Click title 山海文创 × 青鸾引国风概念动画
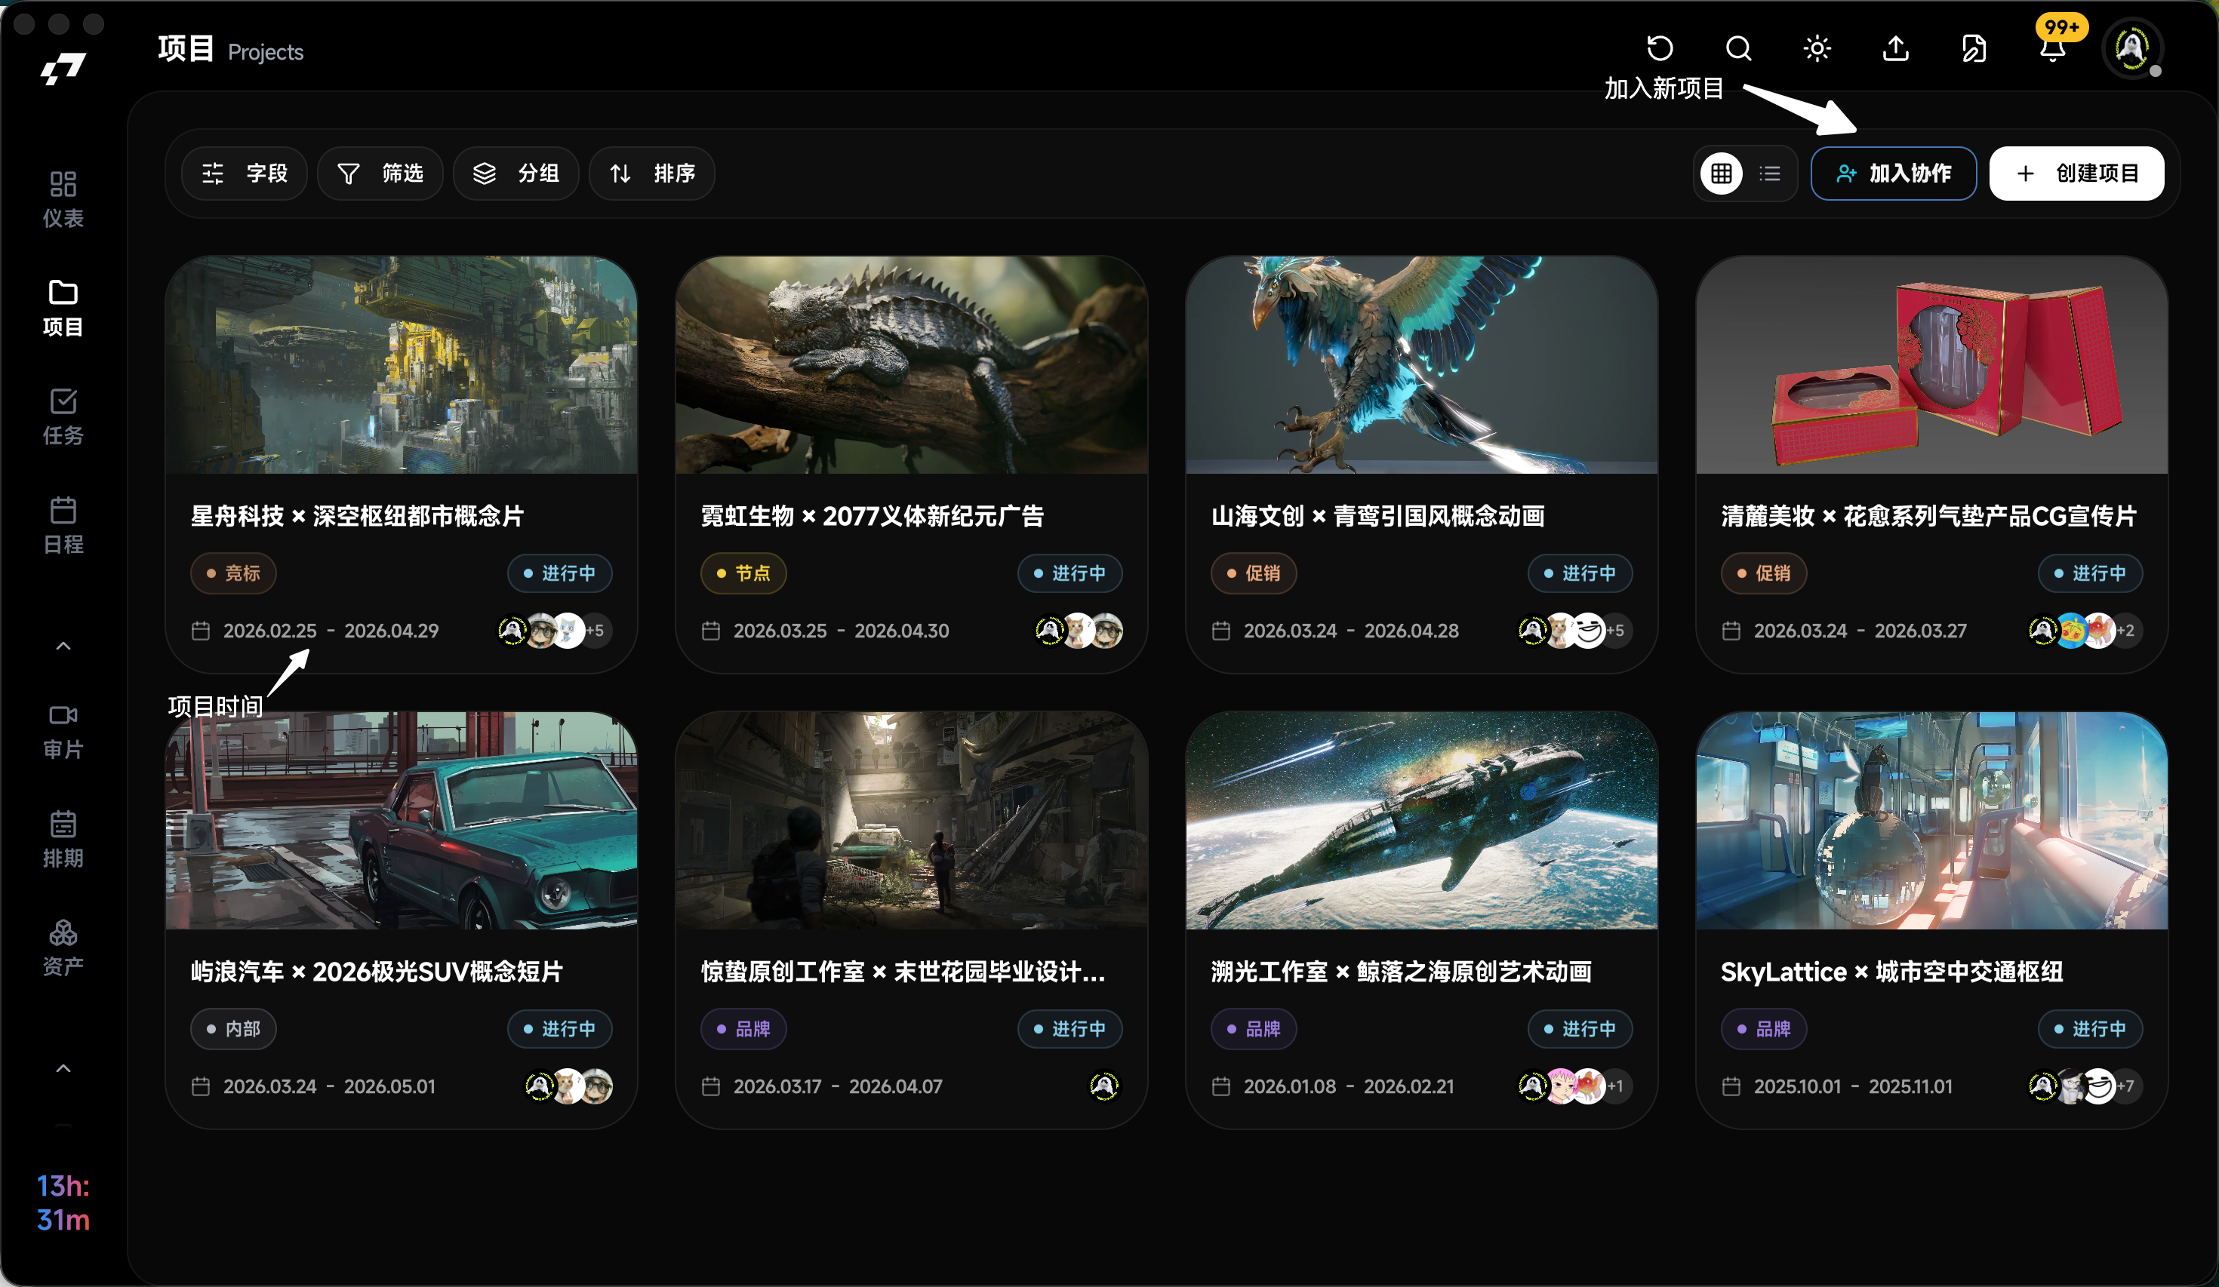 point(1378,516)
